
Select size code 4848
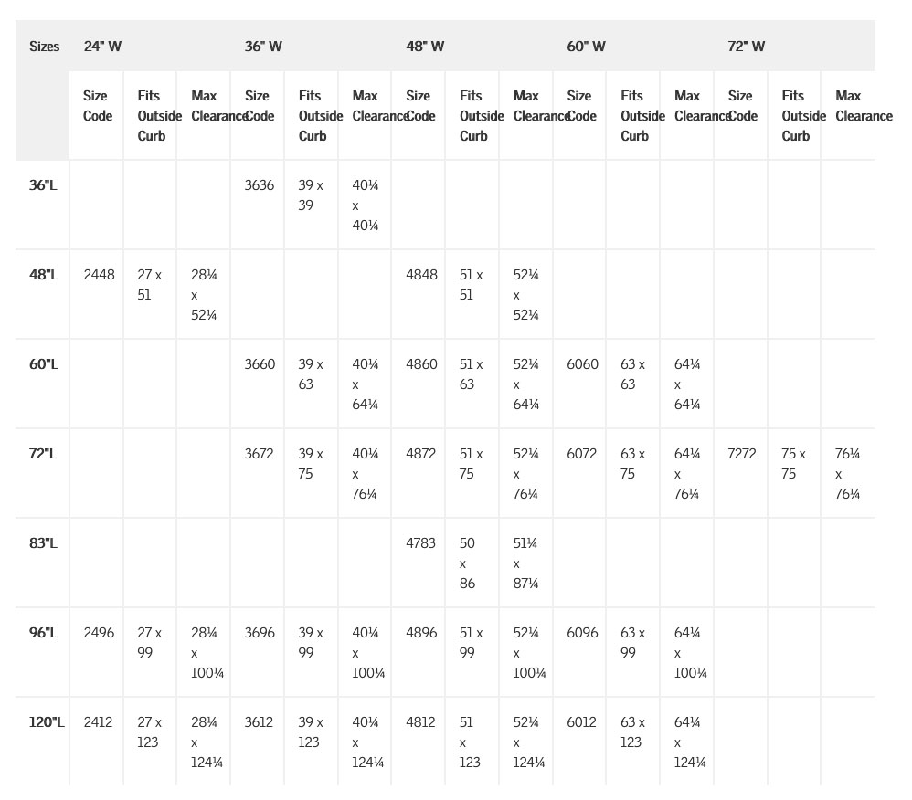pyautogui.click(x=421, y=275)
